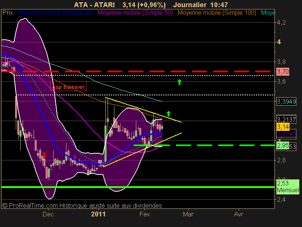Click the ProRealTime.com copyright notice
Image resolution: width=302 pixels, height=227 pixels.
point(82,205)
